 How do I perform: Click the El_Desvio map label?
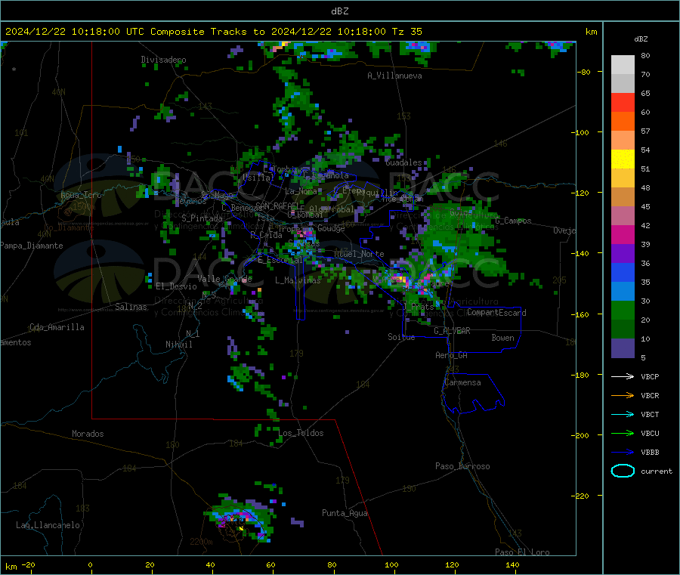tap(176, 286)
